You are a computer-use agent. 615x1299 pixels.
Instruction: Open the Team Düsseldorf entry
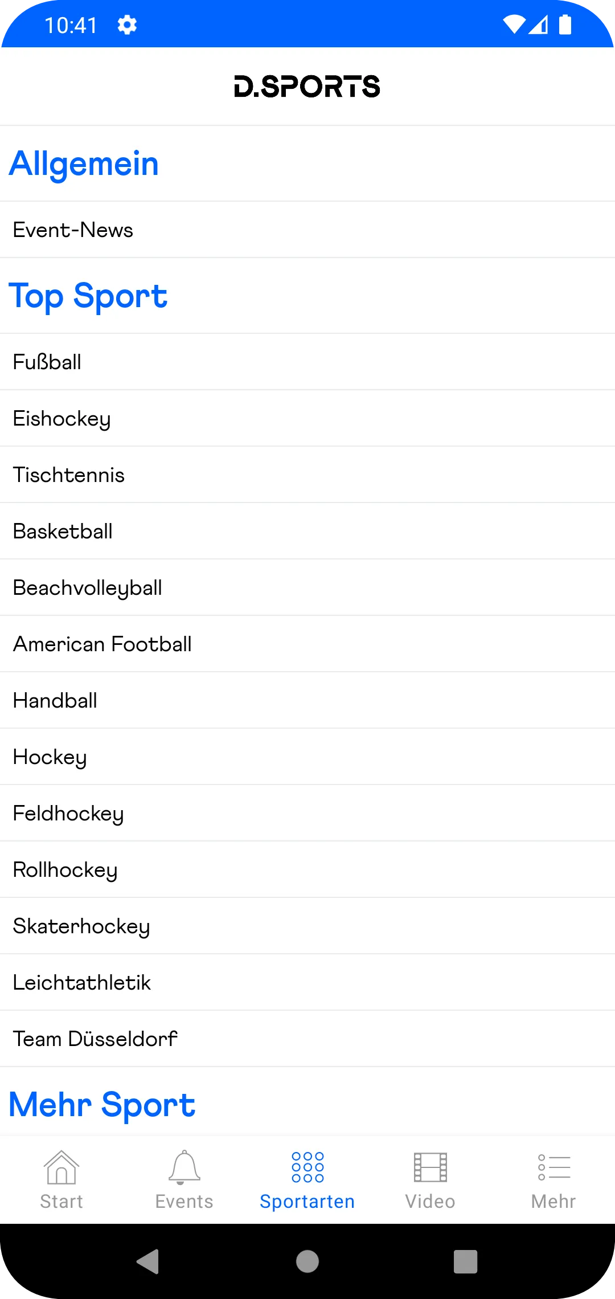95,1039
